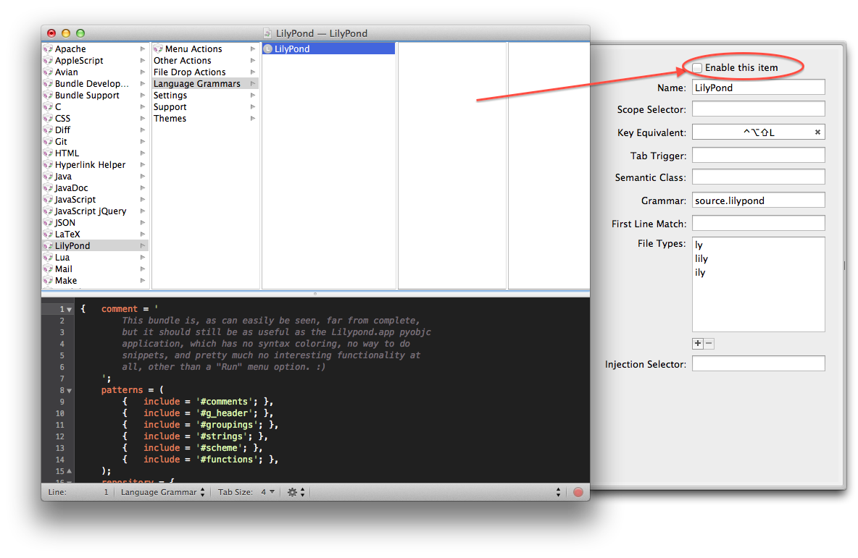Expand arrow next to JavaScript bundle
Screen dimensions: 858x558
point(142,200)
